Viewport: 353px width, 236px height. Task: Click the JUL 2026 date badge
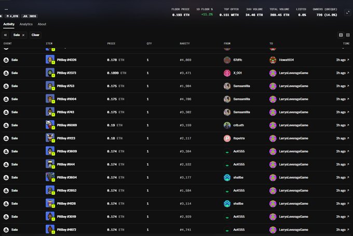coord(29,16)
